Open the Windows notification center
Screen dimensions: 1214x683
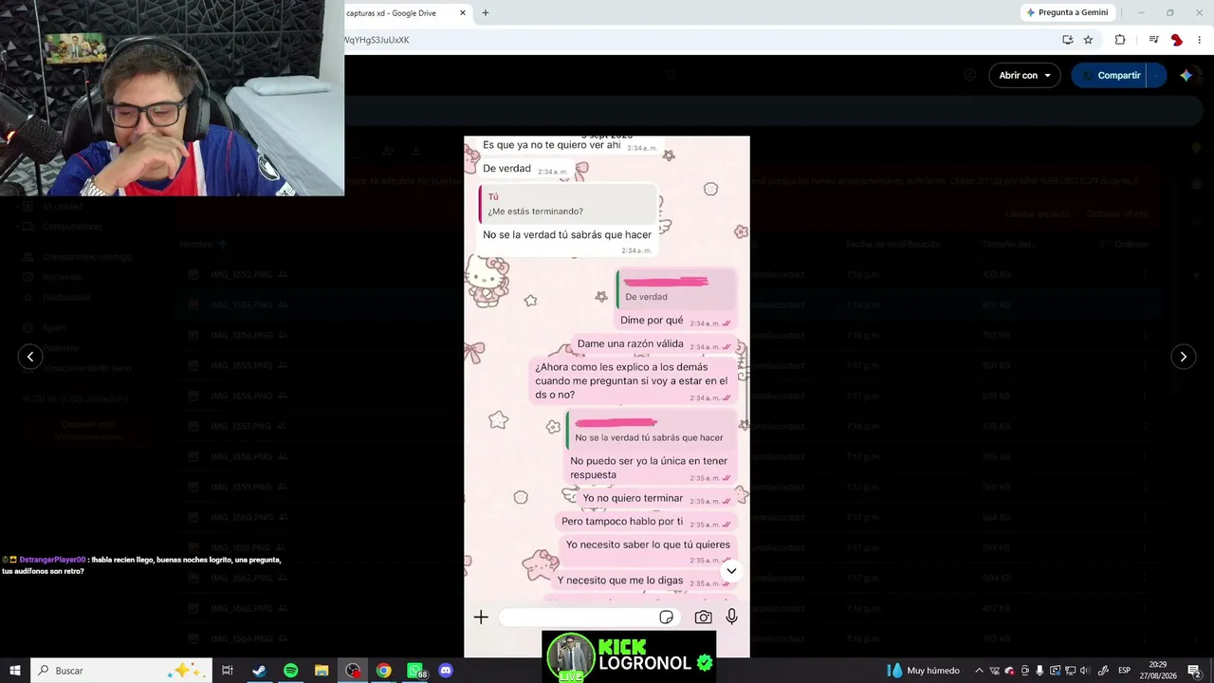1195,671
